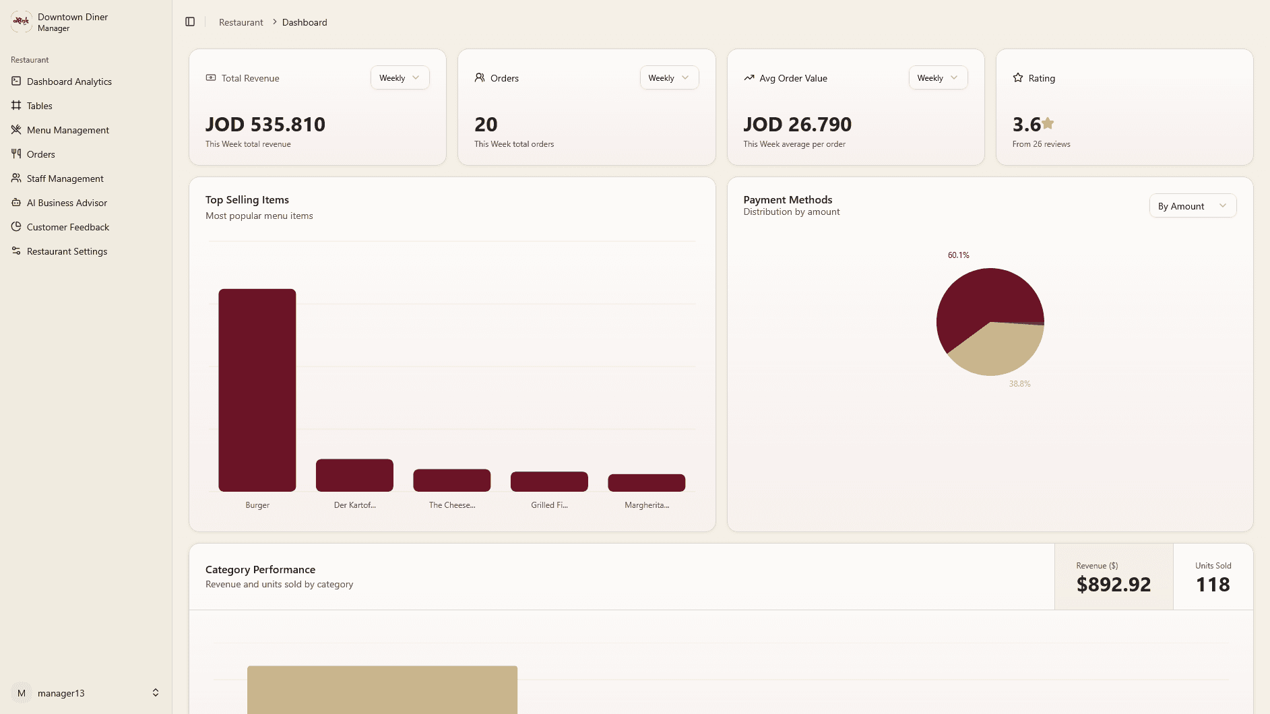Toggle the sidebar collapse icon

click(190, 22)
